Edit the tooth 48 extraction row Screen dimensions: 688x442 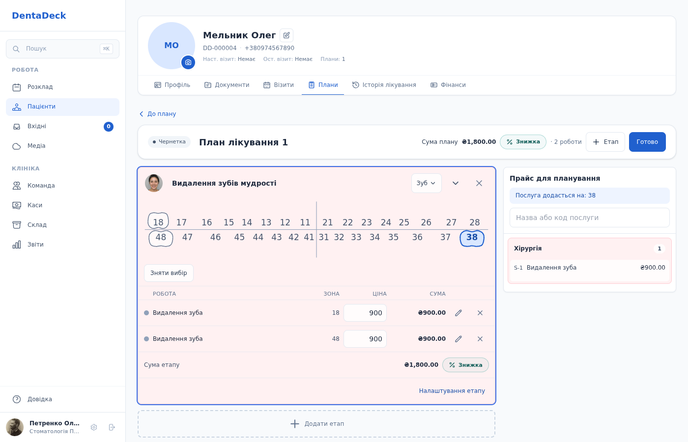click(x=459, y=339)
